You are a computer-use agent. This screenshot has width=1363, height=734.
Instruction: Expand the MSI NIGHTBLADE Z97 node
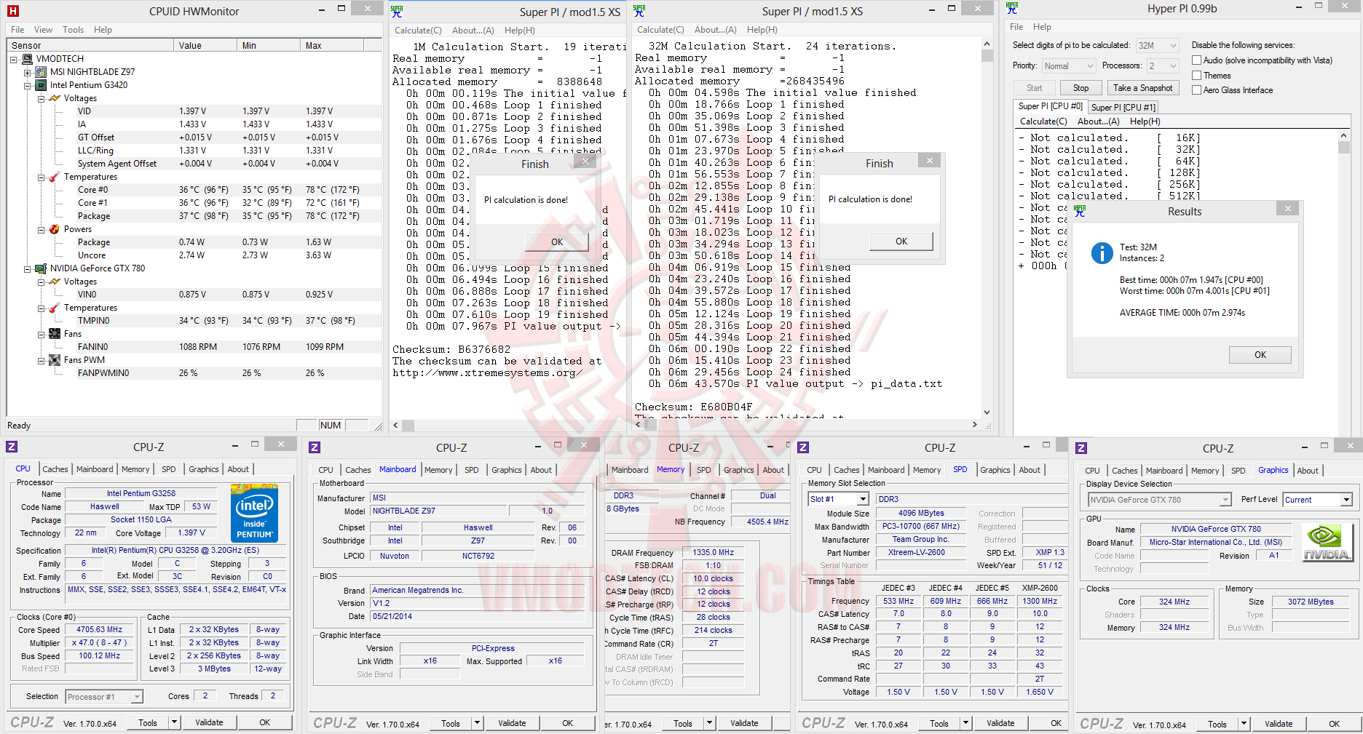pos(28,72)
